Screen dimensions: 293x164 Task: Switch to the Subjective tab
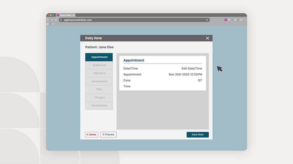(99, 65)
